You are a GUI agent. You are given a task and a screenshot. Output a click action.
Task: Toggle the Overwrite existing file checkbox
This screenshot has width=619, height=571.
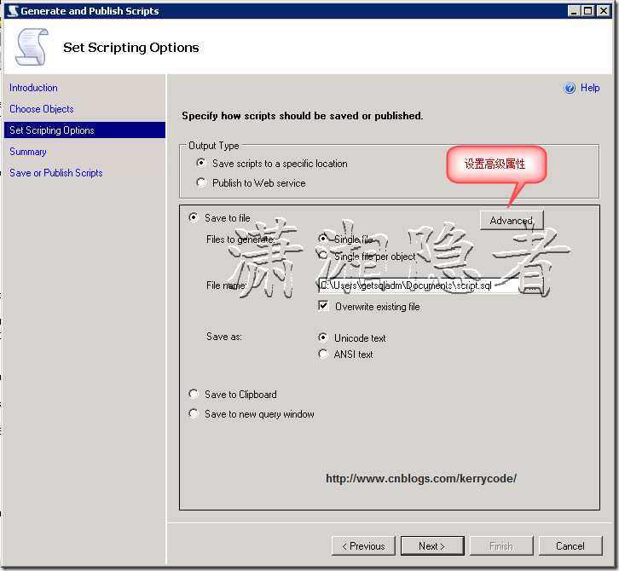click(323, 306)
